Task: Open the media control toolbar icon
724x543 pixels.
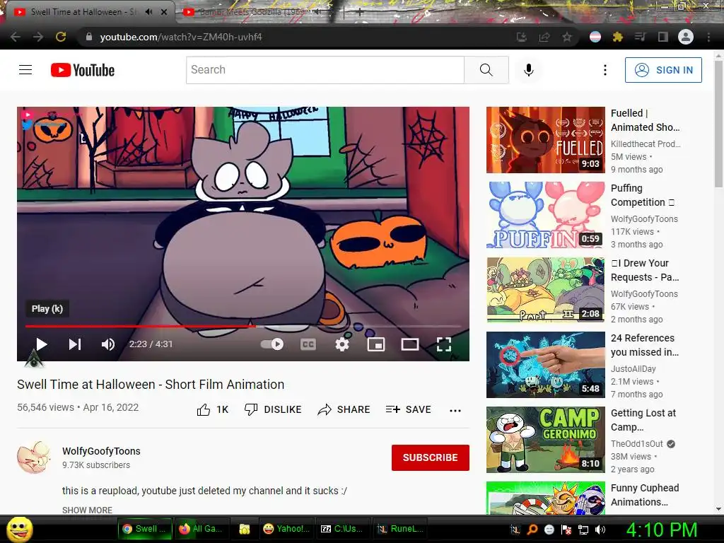Action: 641,37
